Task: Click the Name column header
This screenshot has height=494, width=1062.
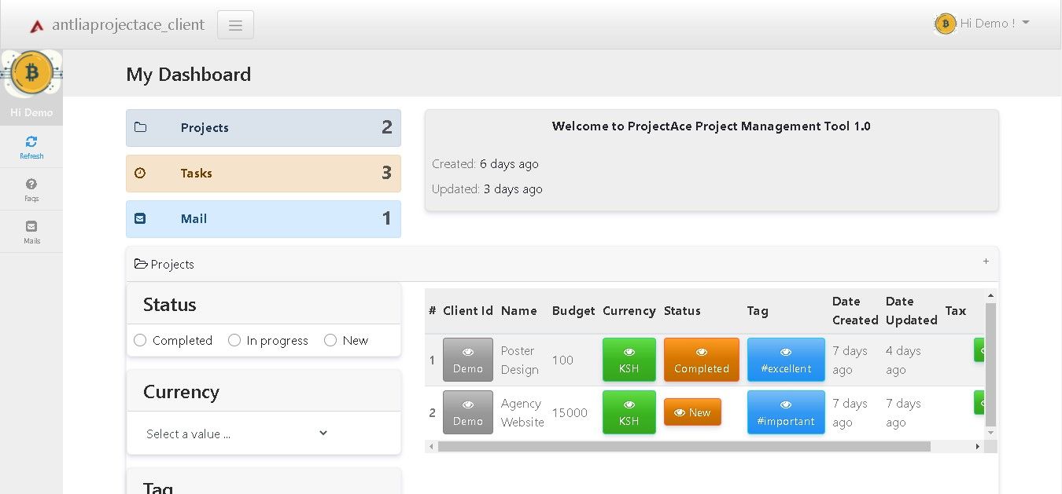Action: (519, 311)
